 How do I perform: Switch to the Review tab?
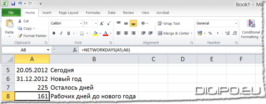(x=129, y=13)
